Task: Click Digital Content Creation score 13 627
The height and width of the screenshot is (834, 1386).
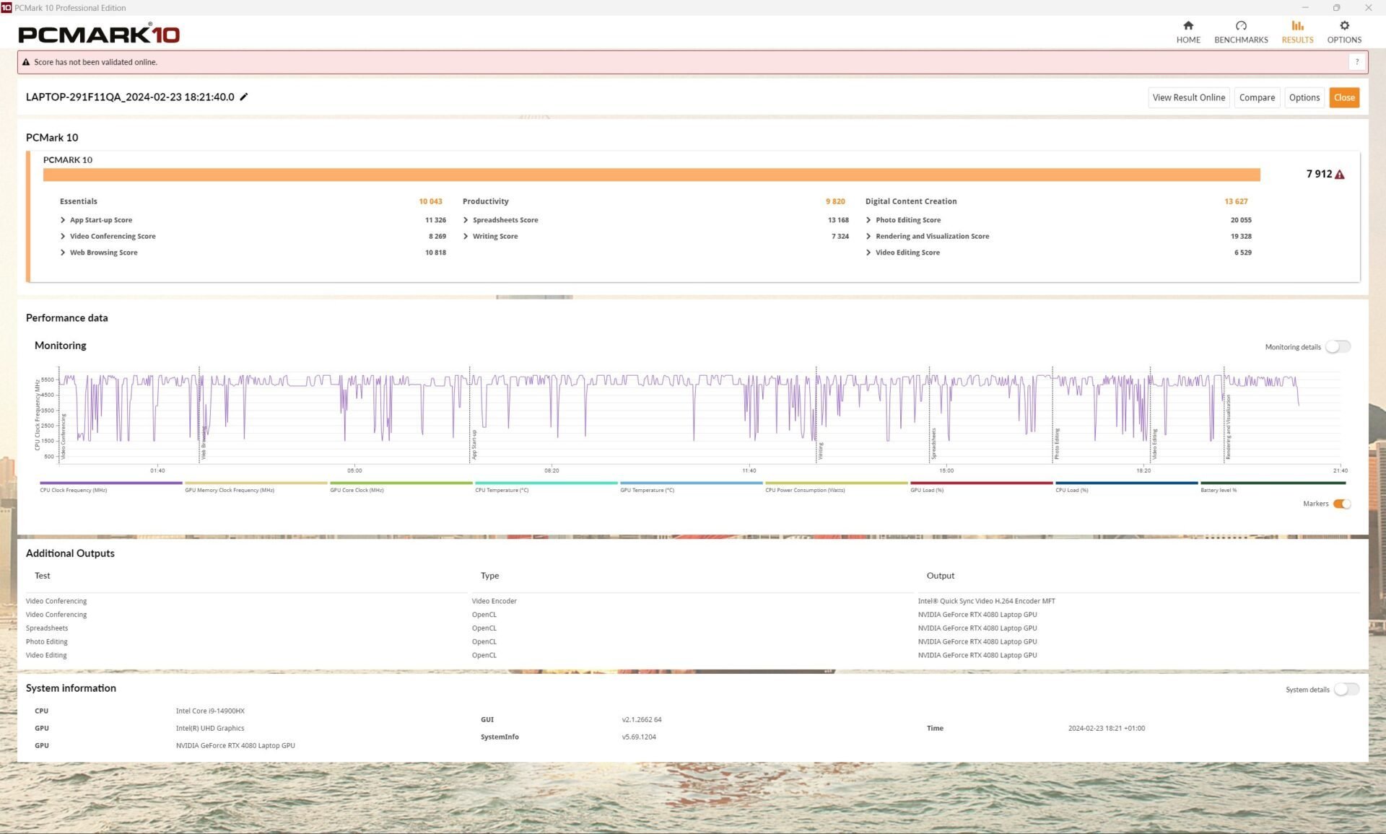Action: 1236,201
